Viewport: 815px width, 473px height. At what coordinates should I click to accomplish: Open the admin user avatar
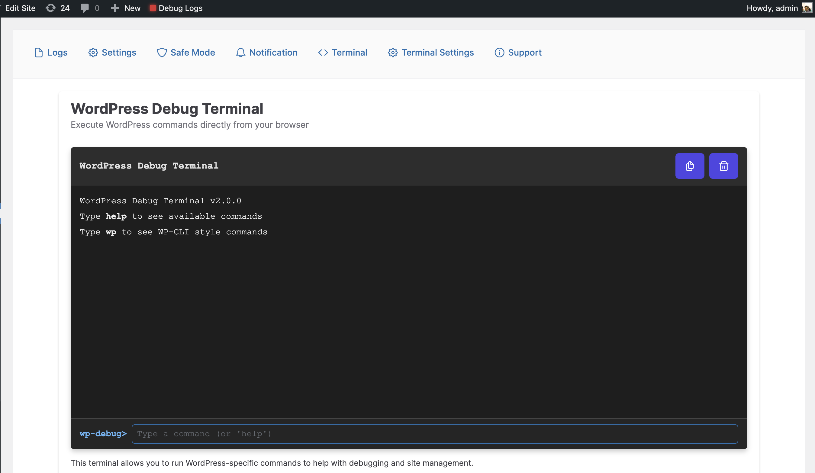pyautogui.click(x=807, y=8)
